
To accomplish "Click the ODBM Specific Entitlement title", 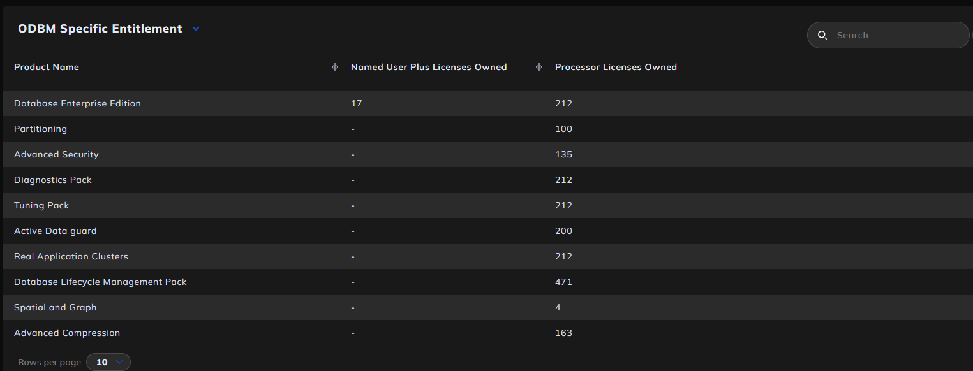I will [100, 29].
